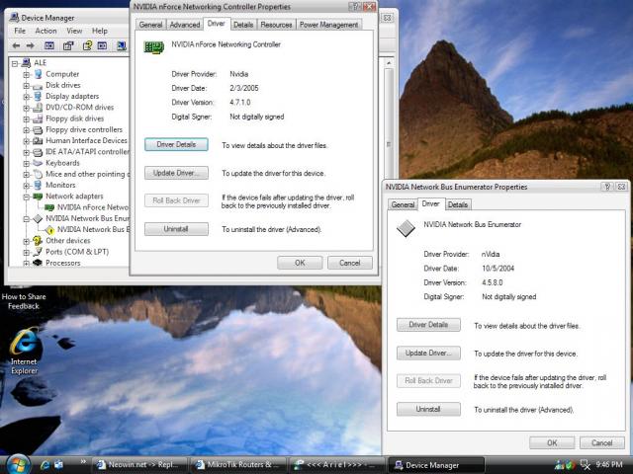The image size is (633, 474).
Task: Collapse the Network adapters category
Action: pos(27,197)
